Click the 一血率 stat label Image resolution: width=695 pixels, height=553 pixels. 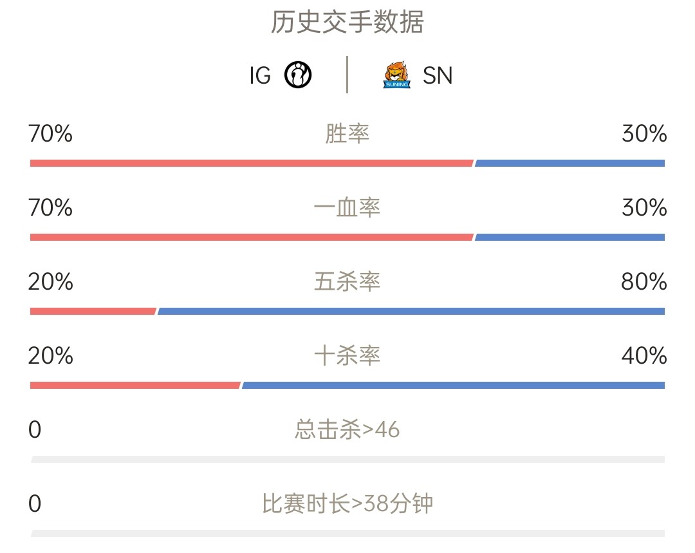[347, 207]
